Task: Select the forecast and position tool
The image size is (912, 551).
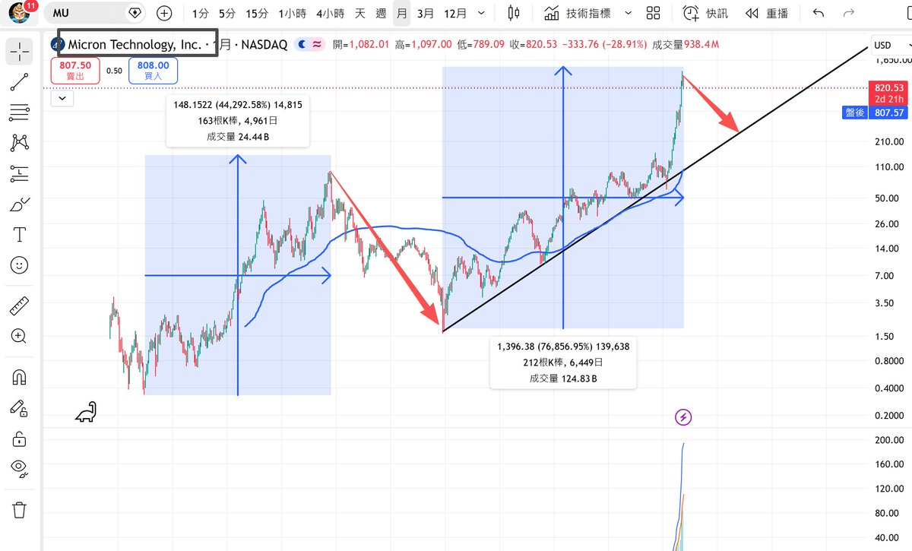Action: tap(20, 174)
